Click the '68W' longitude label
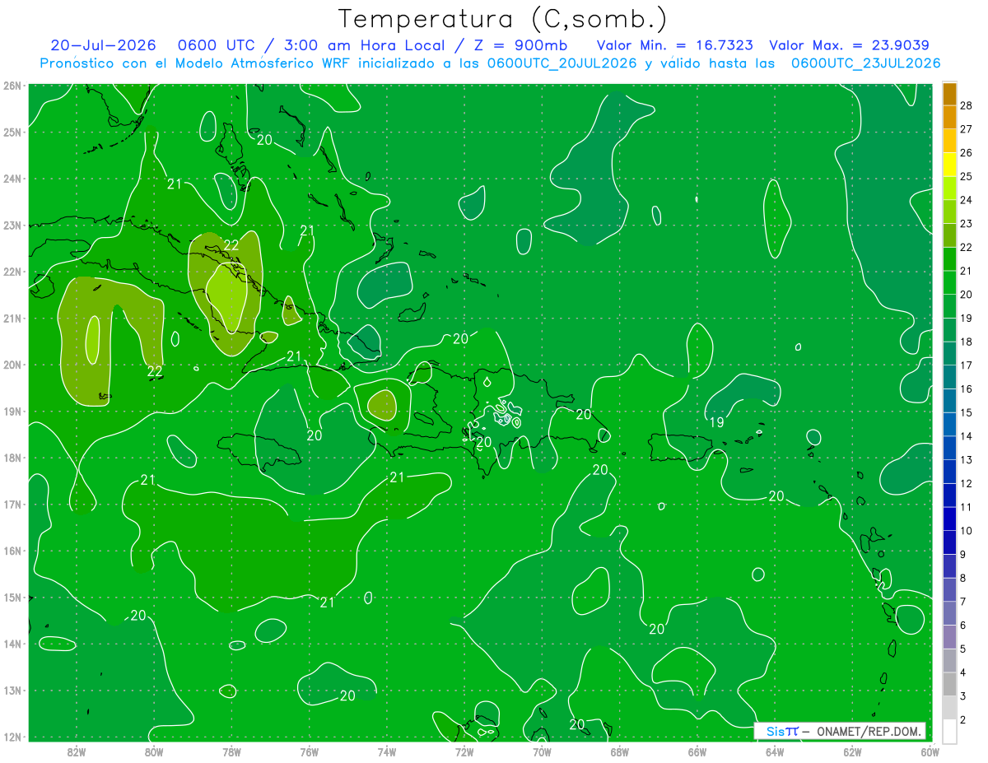Viewport: 988px width, 763px height. click(x=620, y=751)
